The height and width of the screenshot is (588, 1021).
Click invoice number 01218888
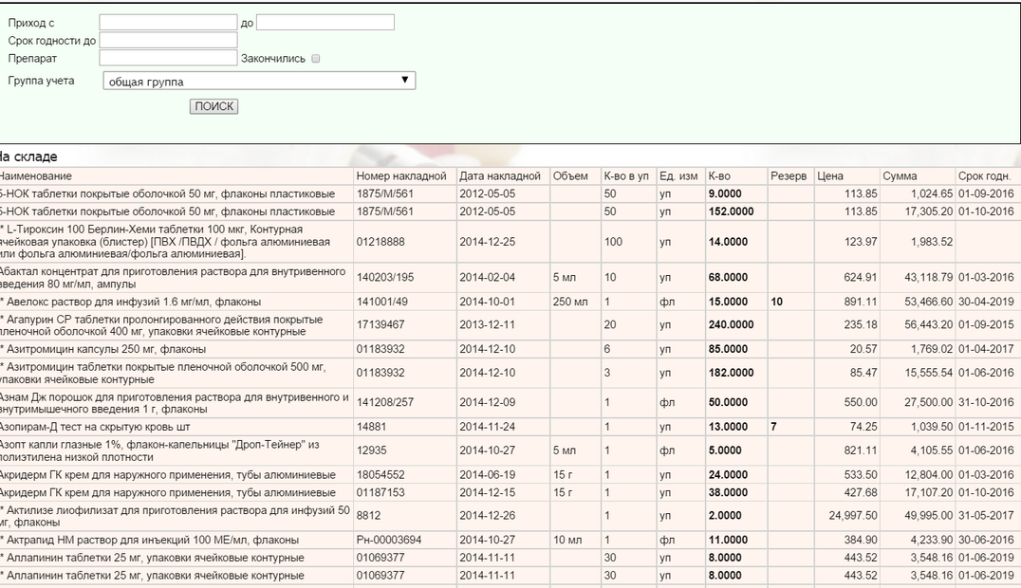pyautogui.click(x=381, y=242)
